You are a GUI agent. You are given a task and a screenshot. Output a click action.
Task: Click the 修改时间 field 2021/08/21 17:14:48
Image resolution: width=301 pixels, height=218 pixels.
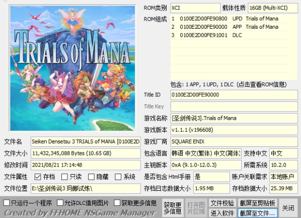(86, 165)
